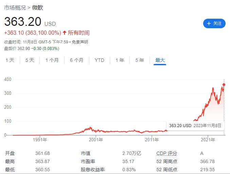Image resolution: width=230 pixels, height=174 pixels.
Task: Click the 52 周高点 value 366.78
Action: (208, 161)
